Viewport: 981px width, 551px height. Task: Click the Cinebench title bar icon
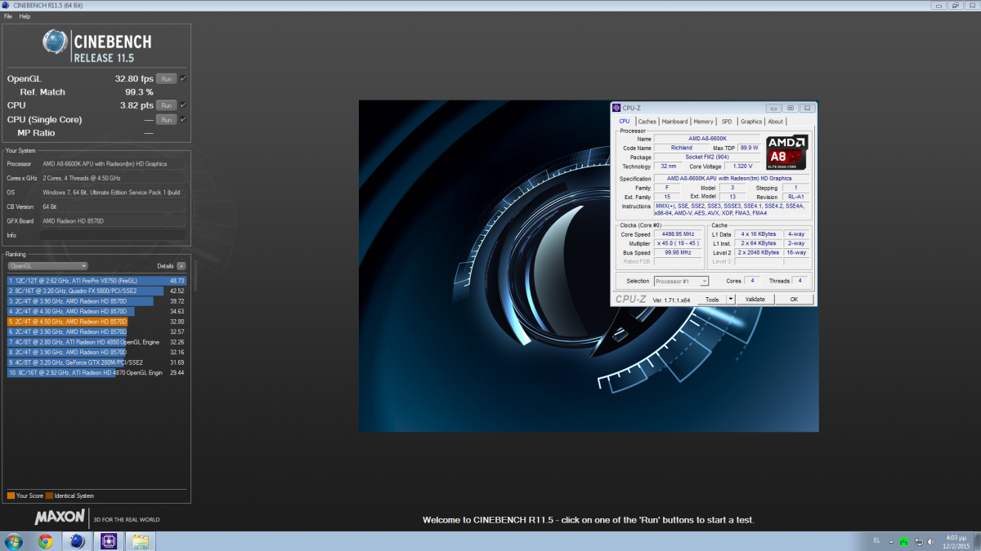7,6
